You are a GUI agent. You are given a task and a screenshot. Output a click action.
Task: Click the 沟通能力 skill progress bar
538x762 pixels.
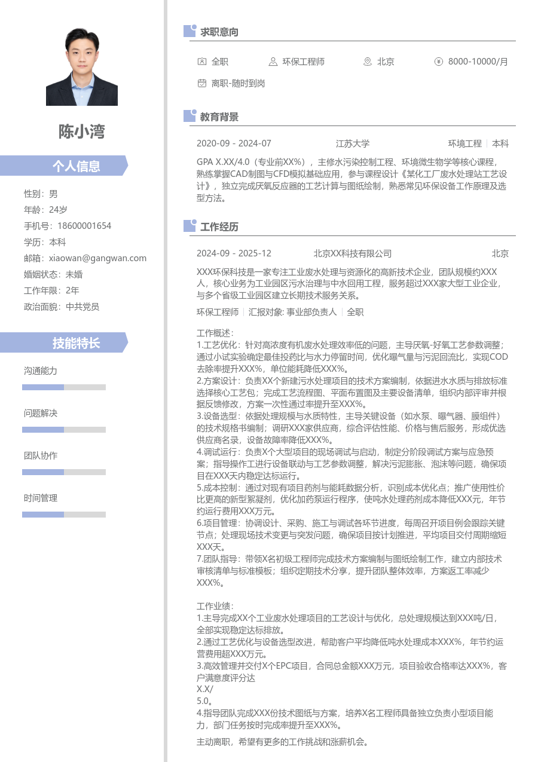(x=63, y=386)
